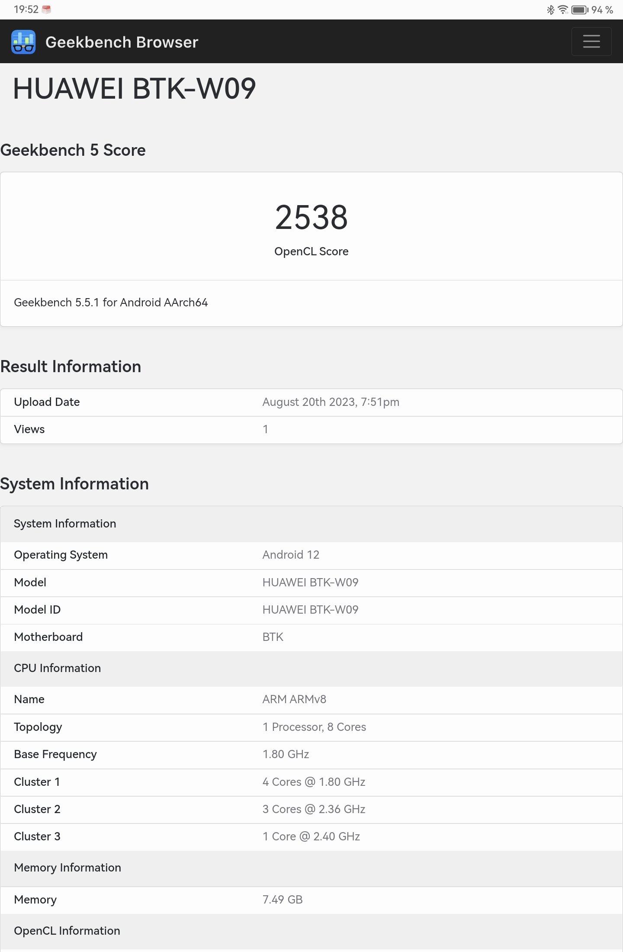Click the Cluster 2 label

coord(37,809)
